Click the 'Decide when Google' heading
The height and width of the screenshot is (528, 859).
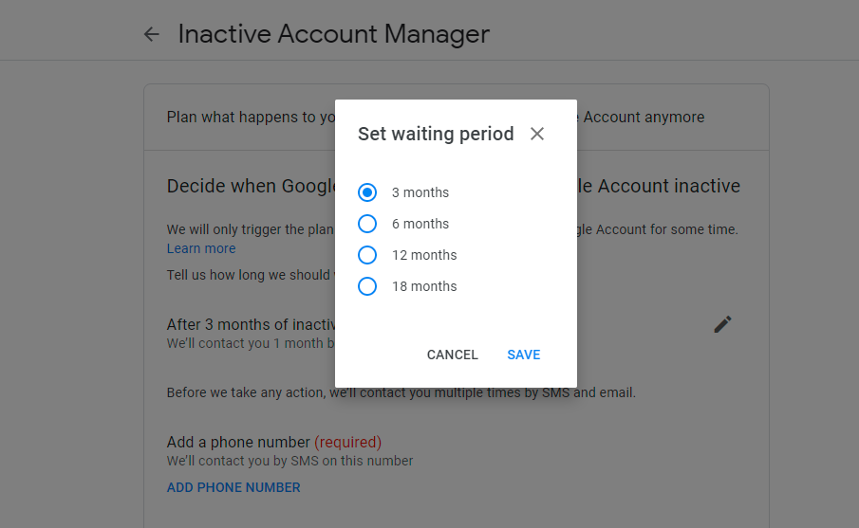251,186
